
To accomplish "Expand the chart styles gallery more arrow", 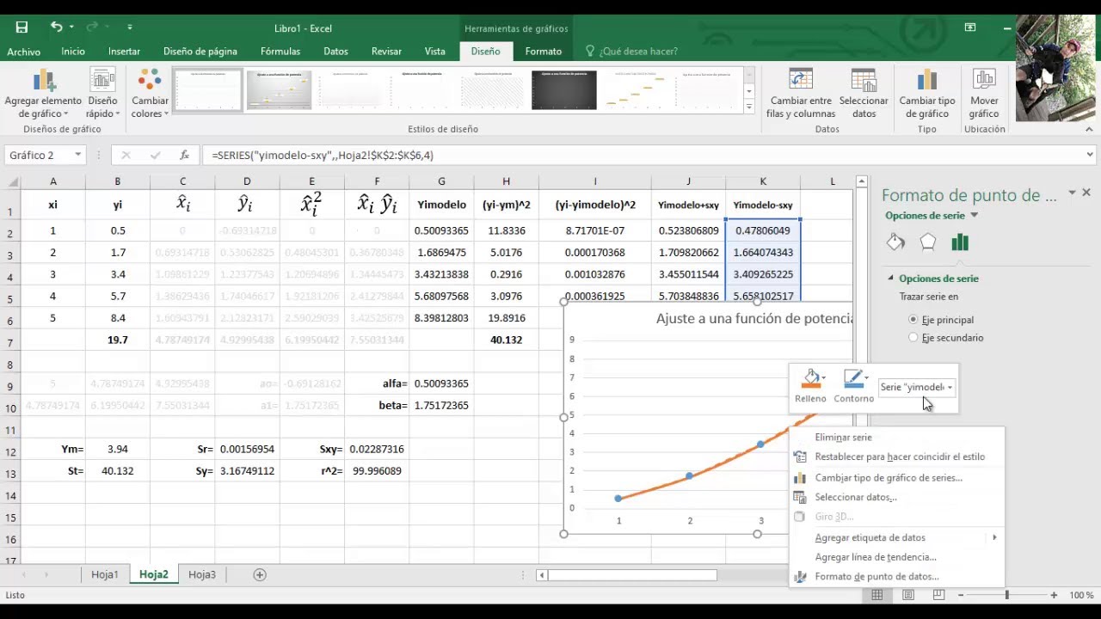I will (x=749, y=107).
